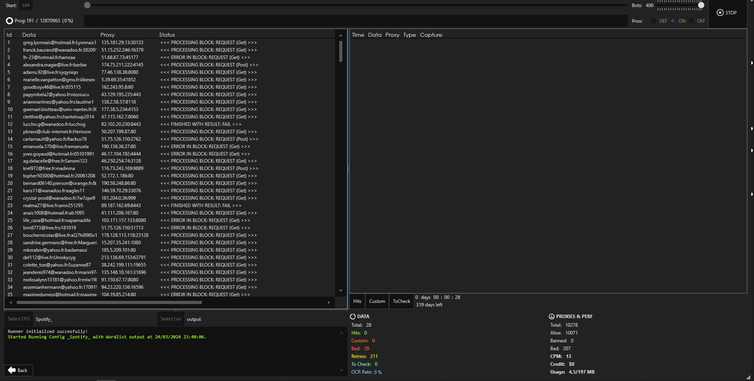Set proxy mode to DEF
This screenshot has height=381, width=754.
tap(653, 21)
